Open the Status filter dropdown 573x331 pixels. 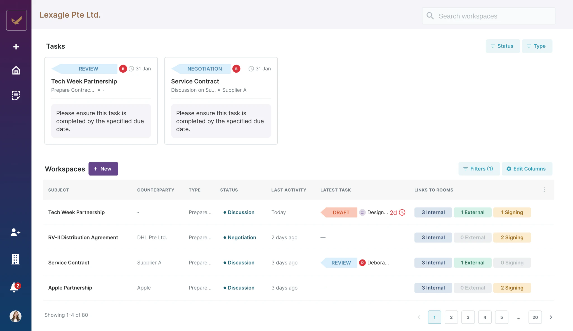pos(503,46)
